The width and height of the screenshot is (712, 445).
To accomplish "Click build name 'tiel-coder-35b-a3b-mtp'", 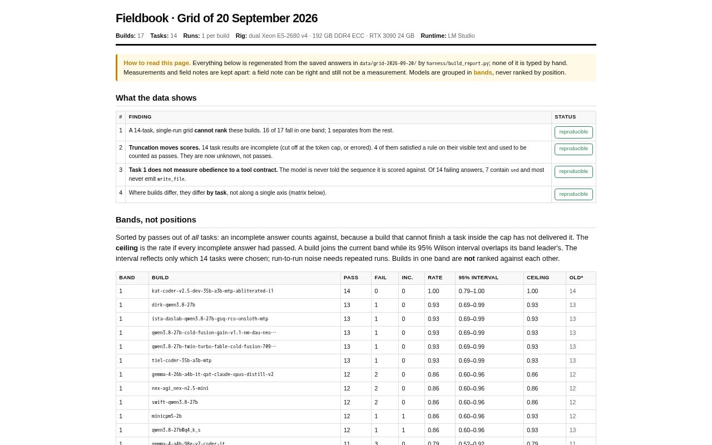I will pyautogui.click(x=181, y=361).
